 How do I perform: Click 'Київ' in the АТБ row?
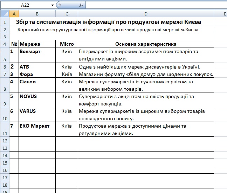tap(67, 67)
